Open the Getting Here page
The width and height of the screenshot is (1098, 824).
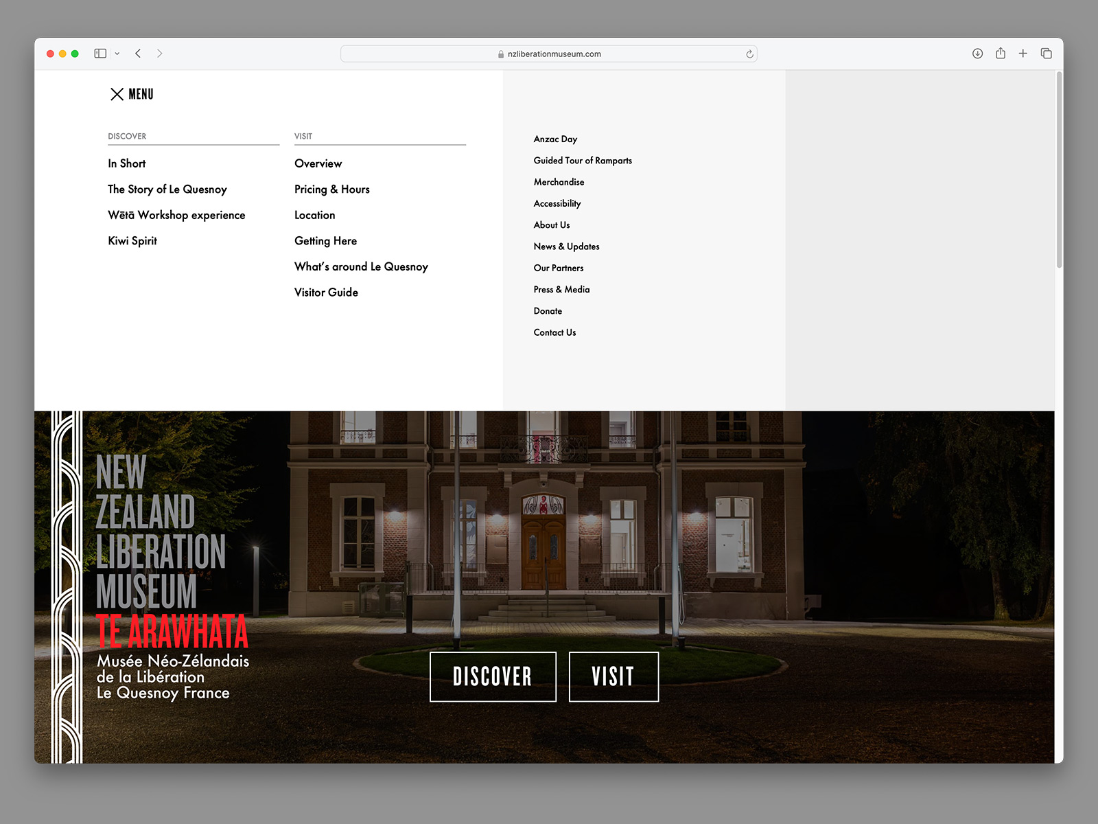click(x=326, y=241)
